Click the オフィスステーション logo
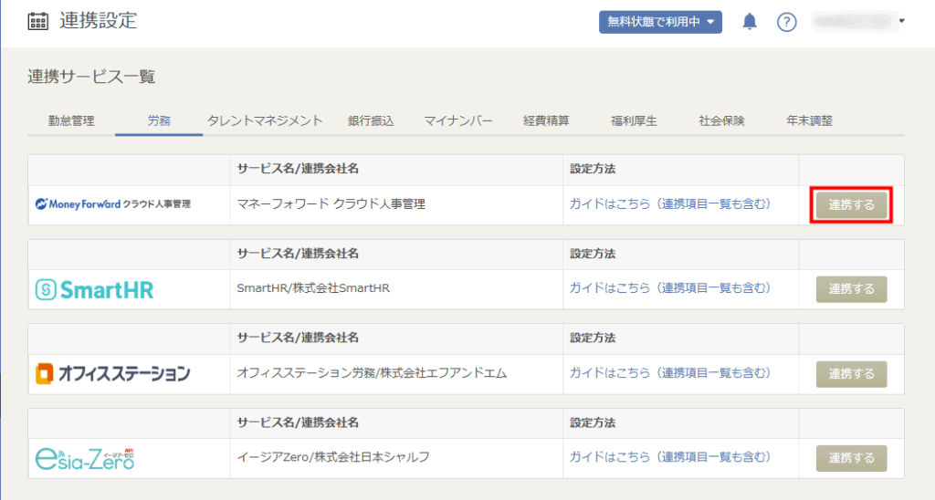935x500 pixels. coord(113,373)
